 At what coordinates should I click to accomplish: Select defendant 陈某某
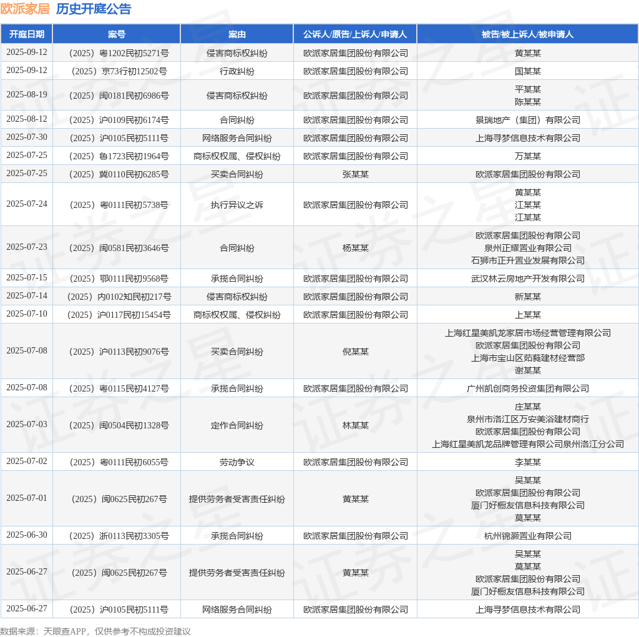click(x=528, y=102)
